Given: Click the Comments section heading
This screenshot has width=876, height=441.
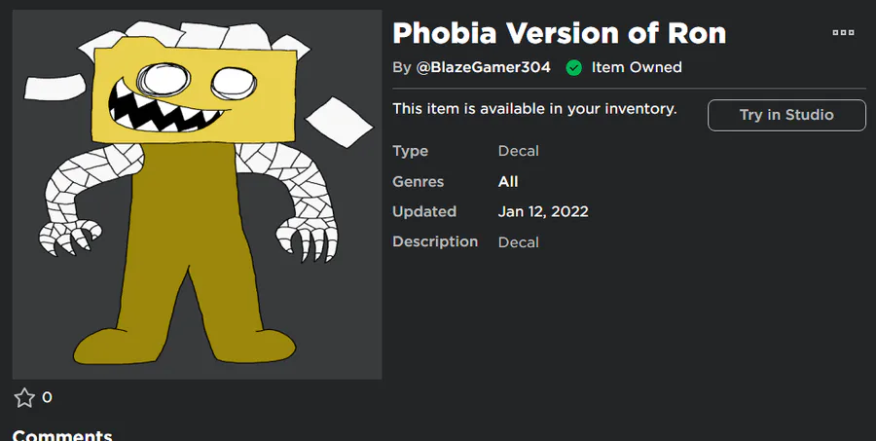Looking at the screenshot, I should point(62,434).
